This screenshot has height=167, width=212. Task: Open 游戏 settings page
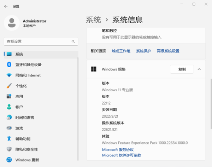(x=41, y=128)
